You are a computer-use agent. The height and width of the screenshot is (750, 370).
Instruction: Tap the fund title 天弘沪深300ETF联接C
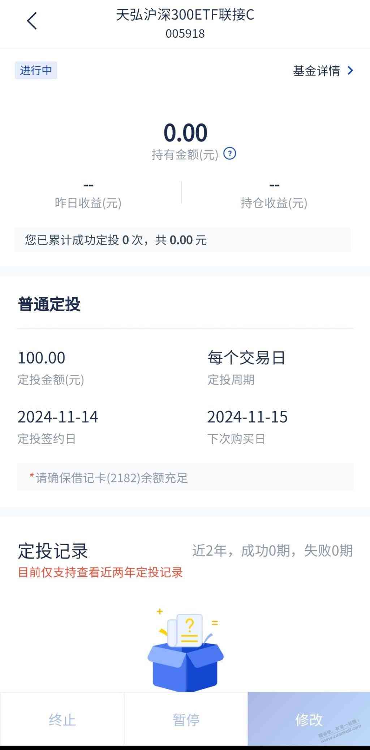185,15
